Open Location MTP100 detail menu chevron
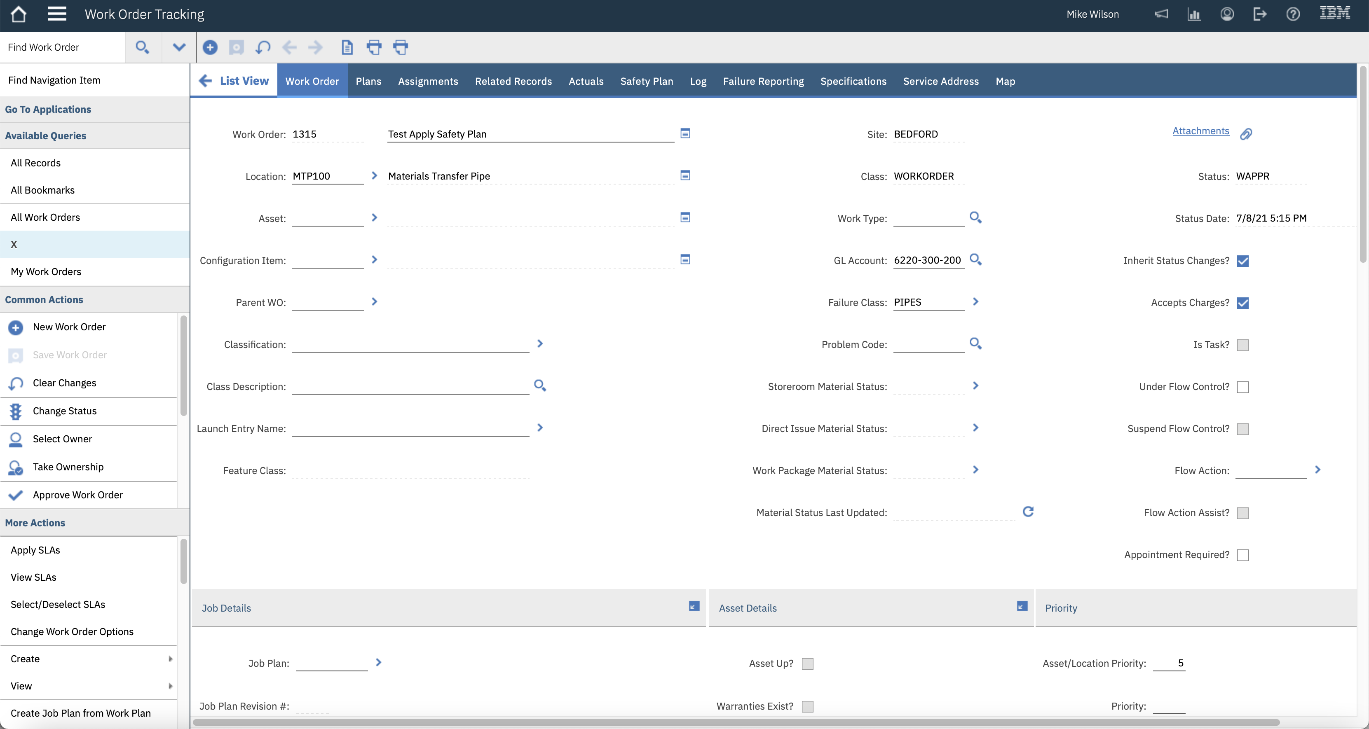 (x=374, y=175)
